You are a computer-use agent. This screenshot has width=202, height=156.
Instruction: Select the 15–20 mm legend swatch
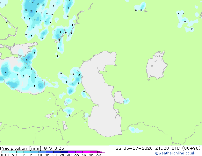click(x=49, y=152)
